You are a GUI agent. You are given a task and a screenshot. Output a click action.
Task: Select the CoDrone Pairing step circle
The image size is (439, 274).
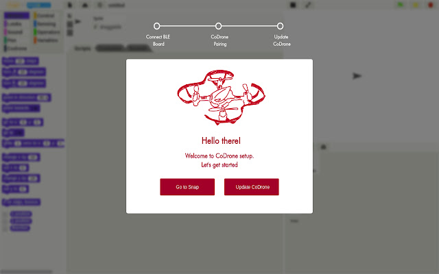[x=218, y=26]
